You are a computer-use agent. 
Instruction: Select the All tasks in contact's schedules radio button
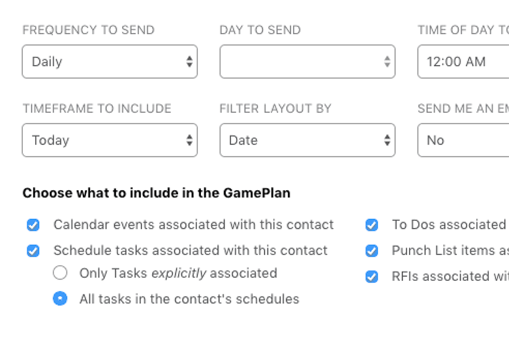[60, 299]
